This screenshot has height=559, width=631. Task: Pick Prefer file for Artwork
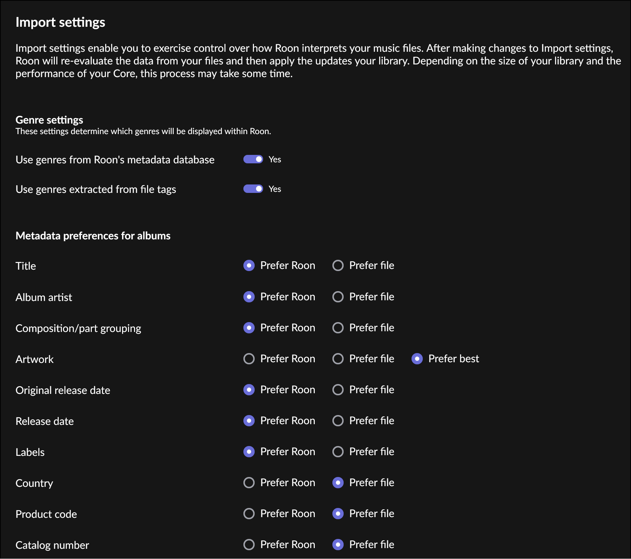(338, 359)
